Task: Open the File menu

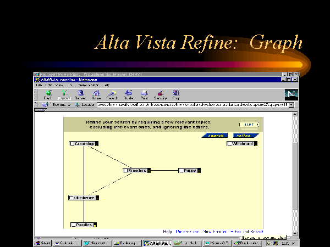Action: pyautogui.click(x=39, y=85)
